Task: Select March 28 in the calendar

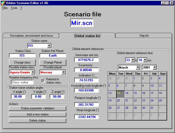Action: (x=129, y=109)
